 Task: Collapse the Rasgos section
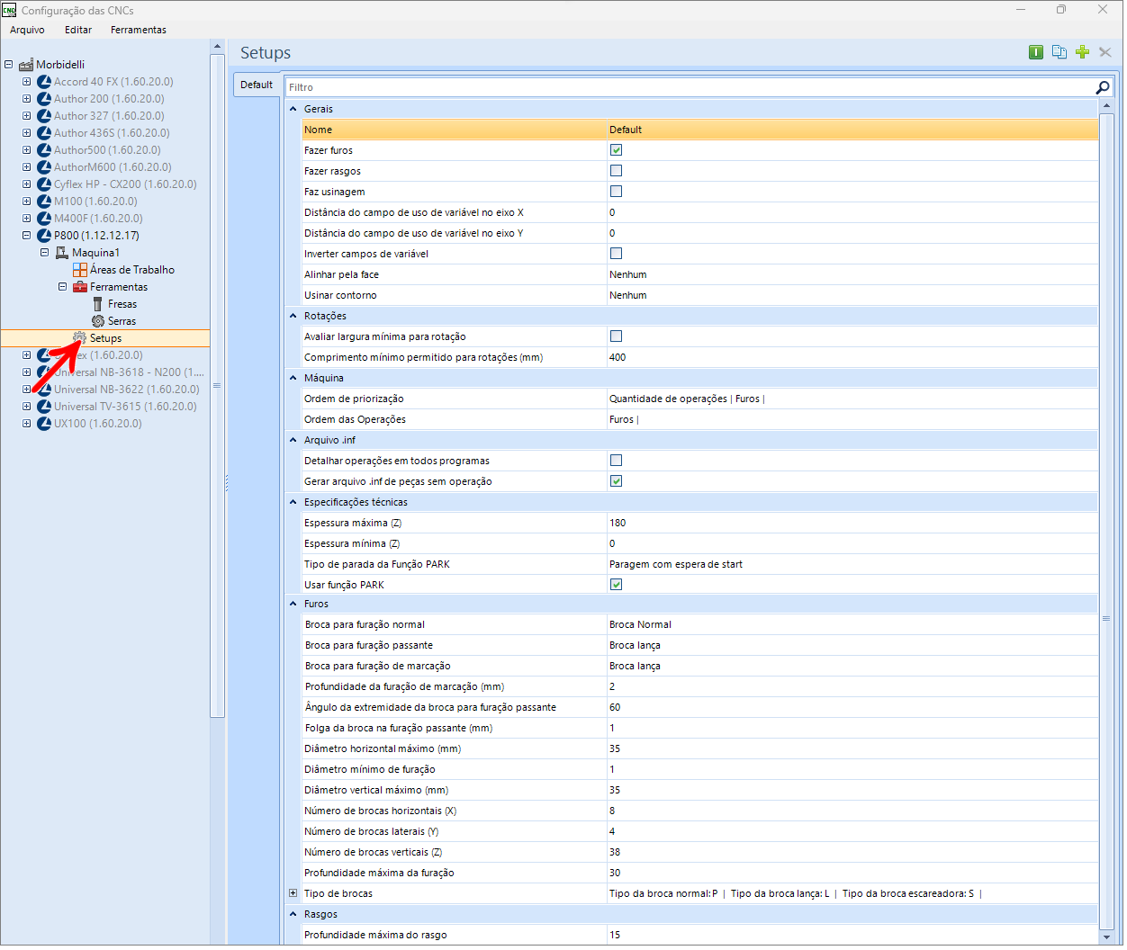coord(293,914)
